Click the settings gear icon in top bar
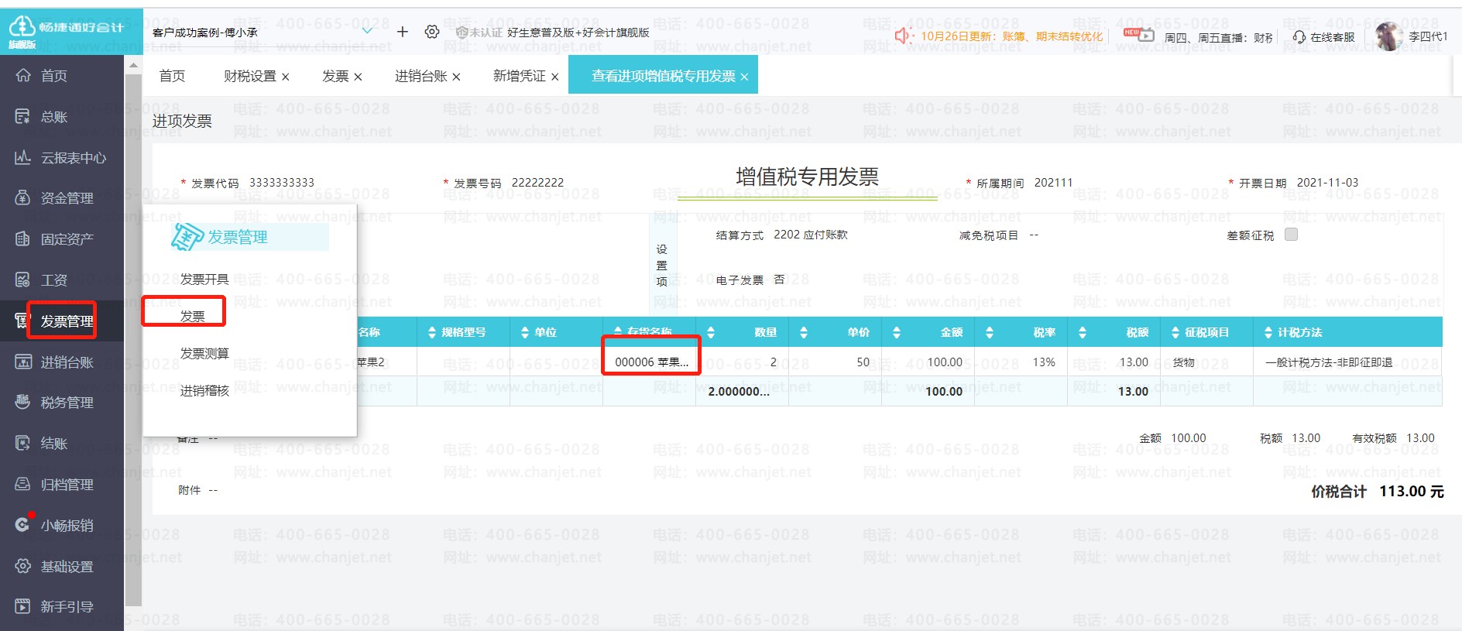The image size is (1462, 631). pos(432,32)
